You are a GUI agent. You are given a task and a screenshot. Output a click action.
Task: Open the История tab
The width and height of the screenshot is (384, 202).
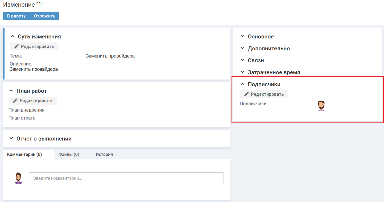click(x=104, y=155)
